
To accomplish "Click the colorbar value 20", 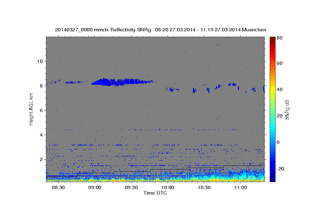I will click(280, 116).
